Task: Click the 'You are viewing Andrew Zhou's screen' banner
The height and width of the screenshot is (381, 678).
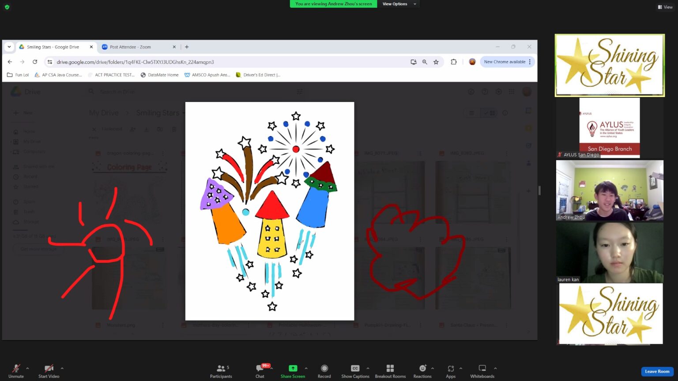Action: tap(333, 4)
